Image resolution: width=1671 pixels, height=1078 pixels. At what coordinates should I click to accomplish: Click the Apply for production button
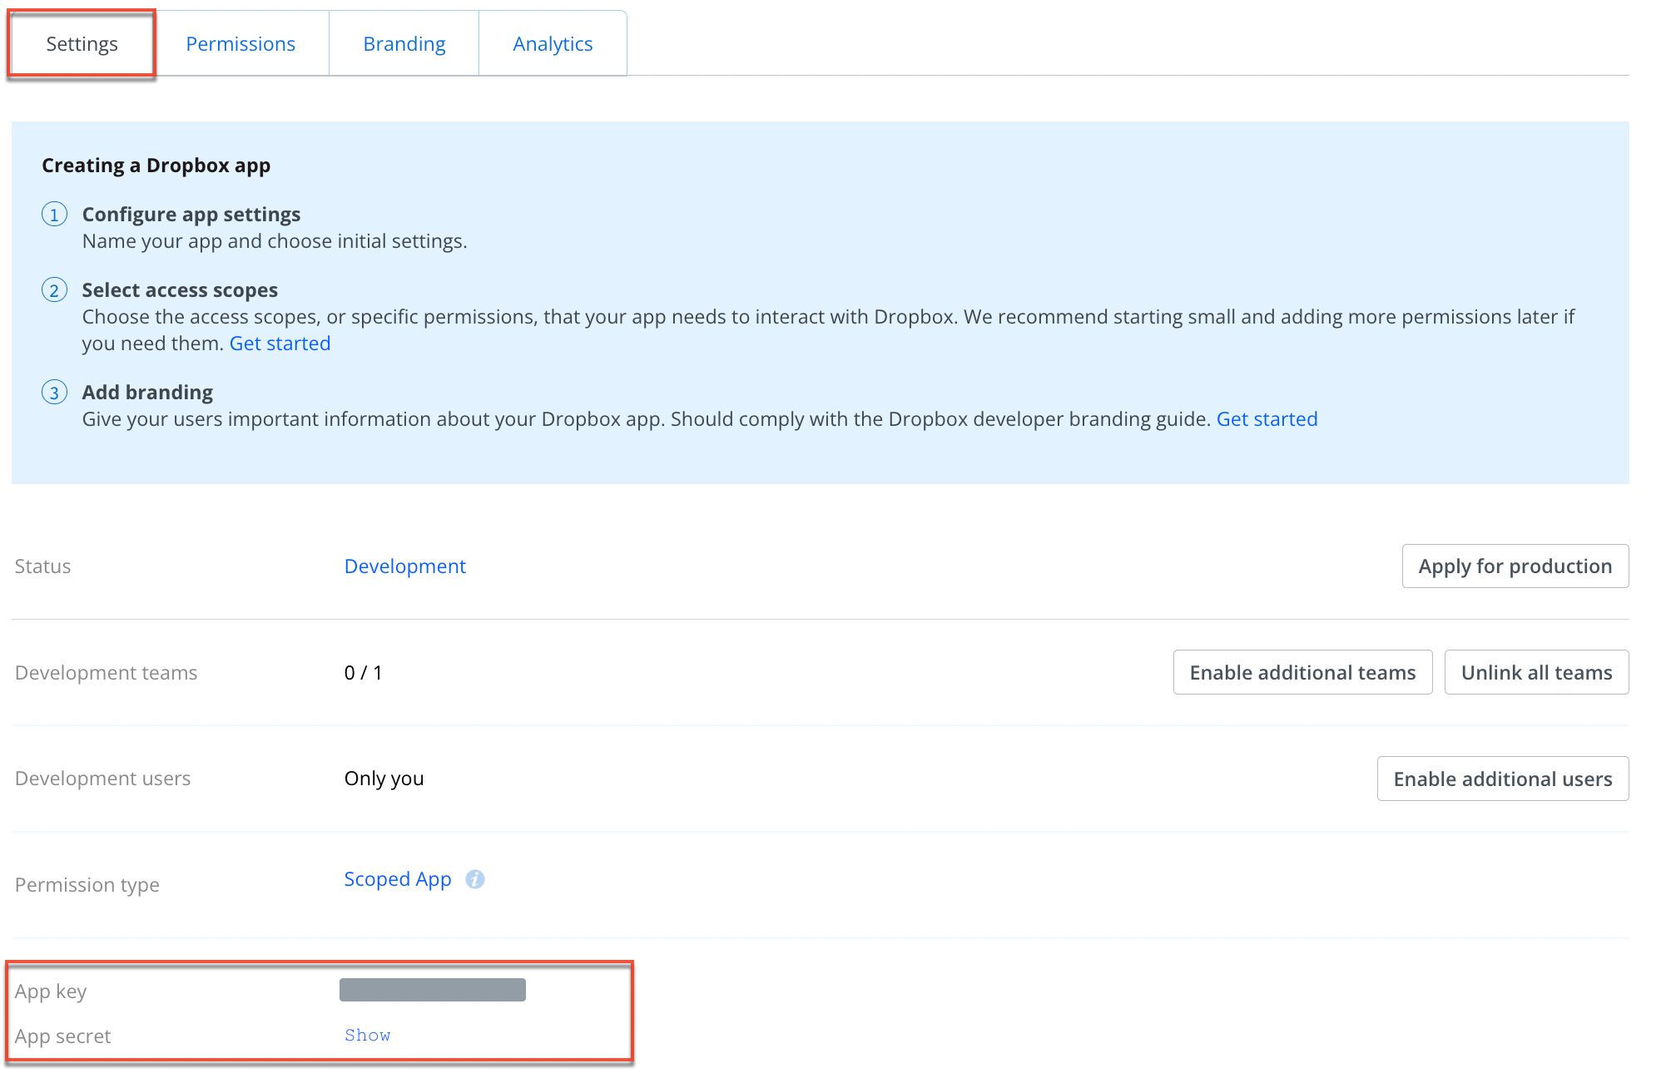(1515, 566)
